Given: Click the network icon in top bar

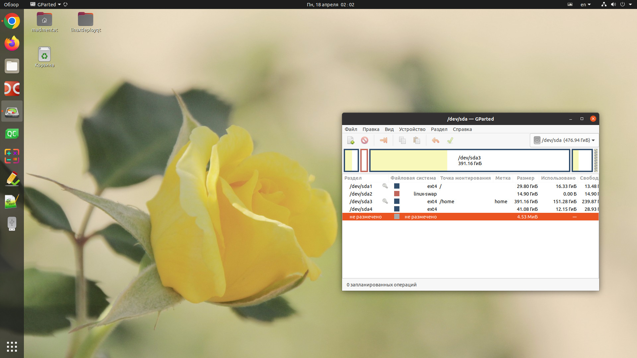Looking at the screenshot, I should [604, 5].
